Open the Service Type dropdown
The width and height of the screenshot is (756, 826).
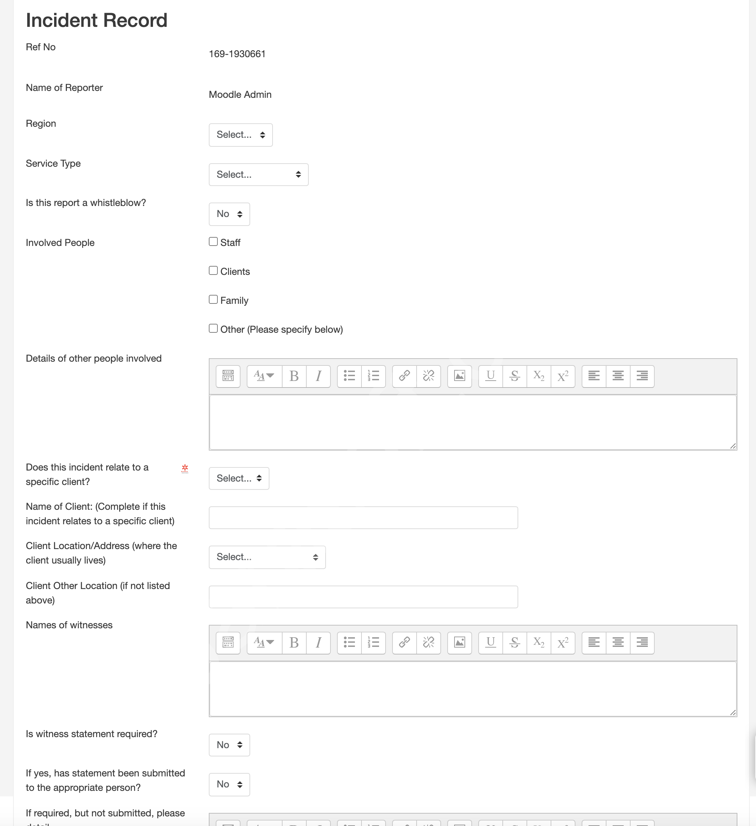[259, 175]
